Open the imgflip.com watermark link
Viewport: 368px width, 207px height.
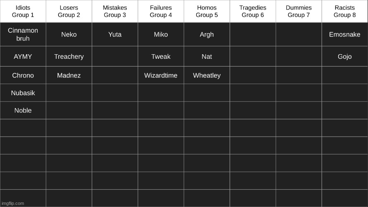13,203
